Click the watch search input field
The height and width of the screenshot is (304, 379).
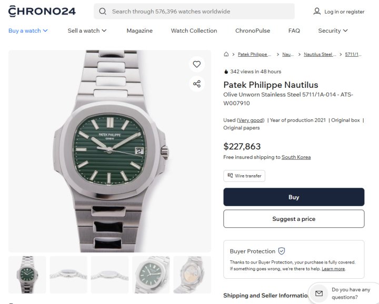pyautogui.click(x=200, y=11)
